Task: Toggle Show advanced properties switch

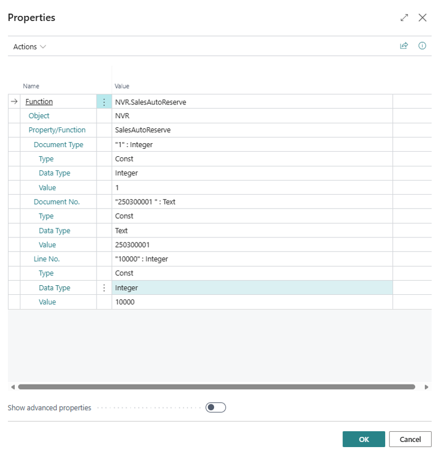Action: (x=216, y=407)
